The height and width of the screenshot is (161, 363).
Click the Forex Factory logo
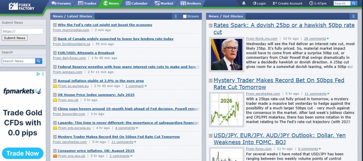pyautogui.click(x=22, y=6)
